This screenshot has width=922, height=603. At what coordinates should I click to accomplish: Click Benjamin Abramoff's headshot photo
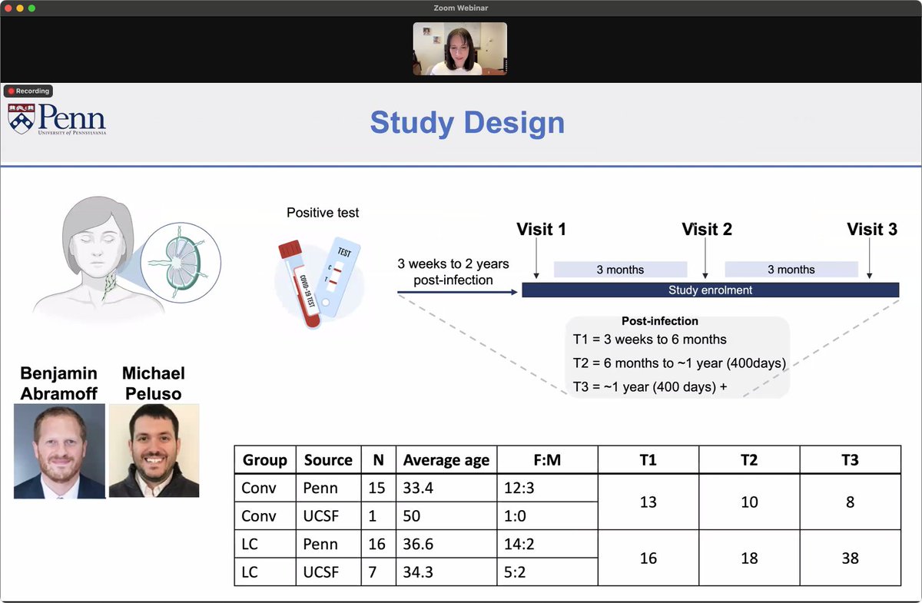click(x=59, y=452)
